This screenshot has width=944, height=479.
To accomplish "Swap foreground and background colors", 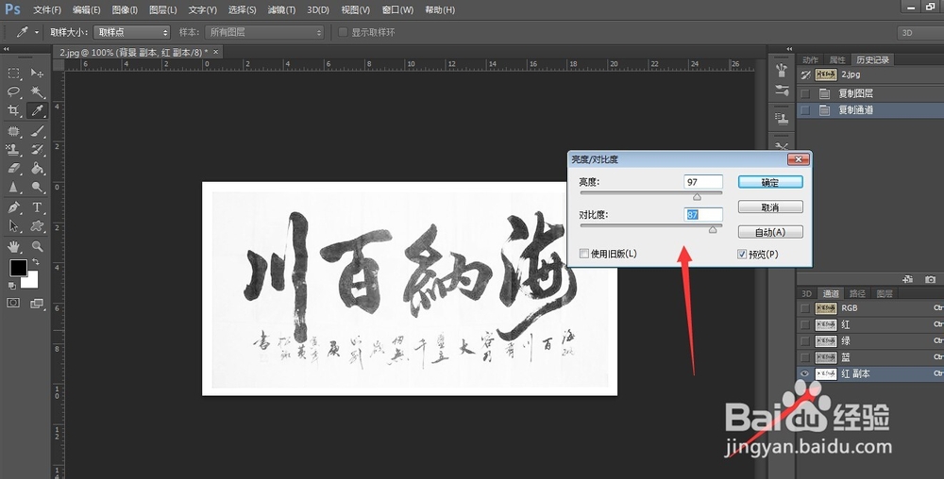I will 35,262.
